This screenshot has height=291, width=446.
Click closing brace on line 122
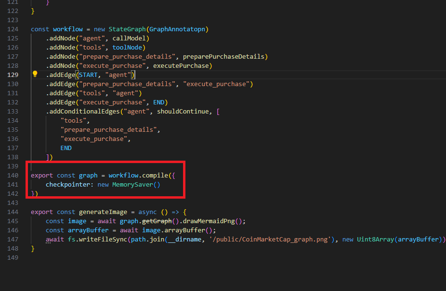(x=33, y=11)
